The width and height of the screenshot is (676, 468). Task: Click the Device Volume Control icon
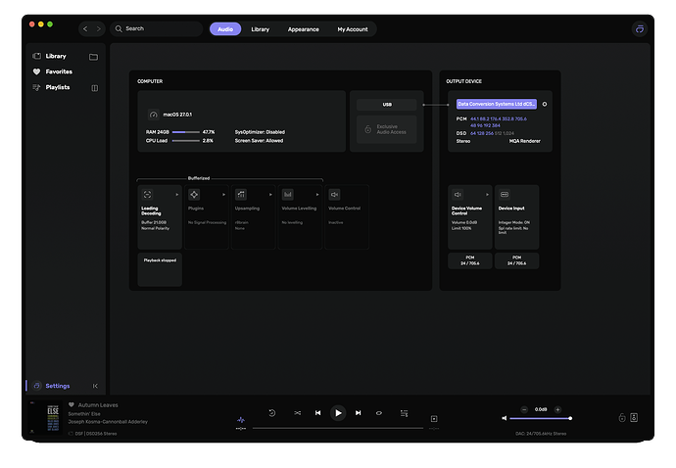click(x=458, y=195)
